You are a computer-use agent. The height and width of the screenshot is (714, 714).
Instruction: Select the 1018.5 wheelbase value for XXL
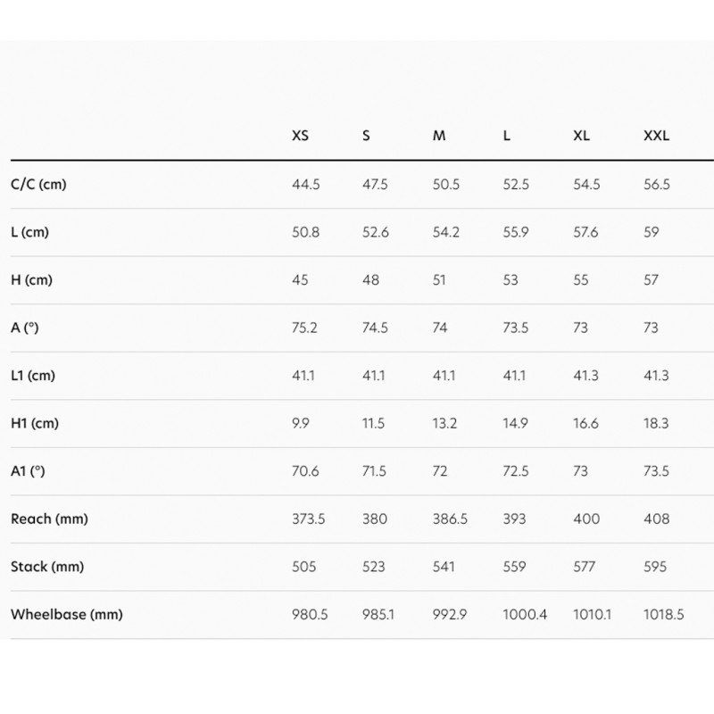point(663,614)
